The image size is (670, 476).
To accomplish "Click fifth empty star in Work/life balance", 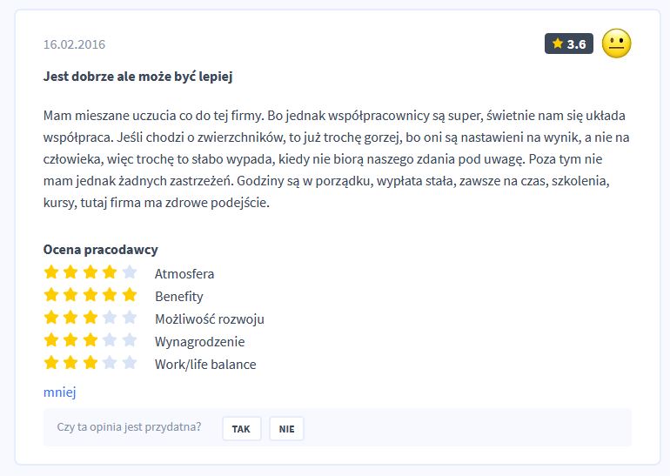I will 130,363.
